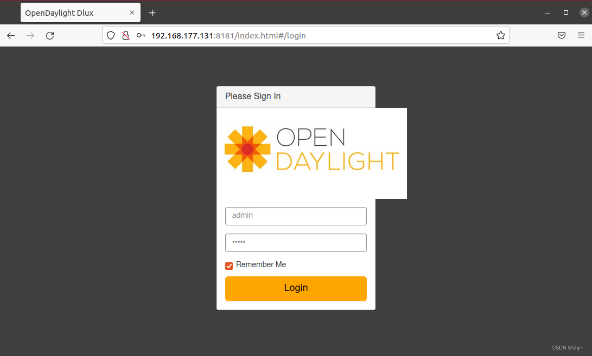Click the insecure connection padlock icon
This screenshot has height=356, width=592.
(x=126, y=35)
